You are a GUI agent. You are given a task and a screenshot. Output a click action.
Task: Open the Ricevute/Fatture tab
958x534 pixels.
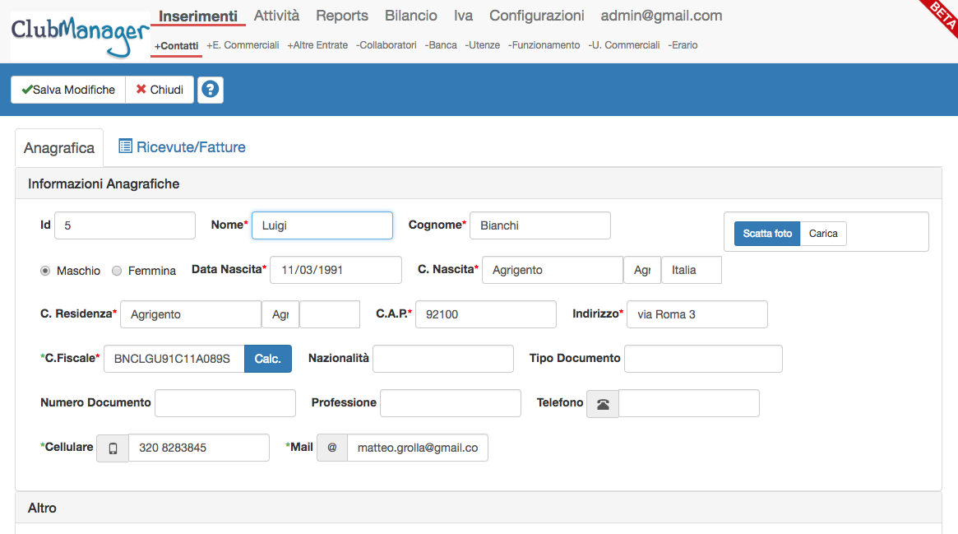pyautogui.click(x=182, y=147)
